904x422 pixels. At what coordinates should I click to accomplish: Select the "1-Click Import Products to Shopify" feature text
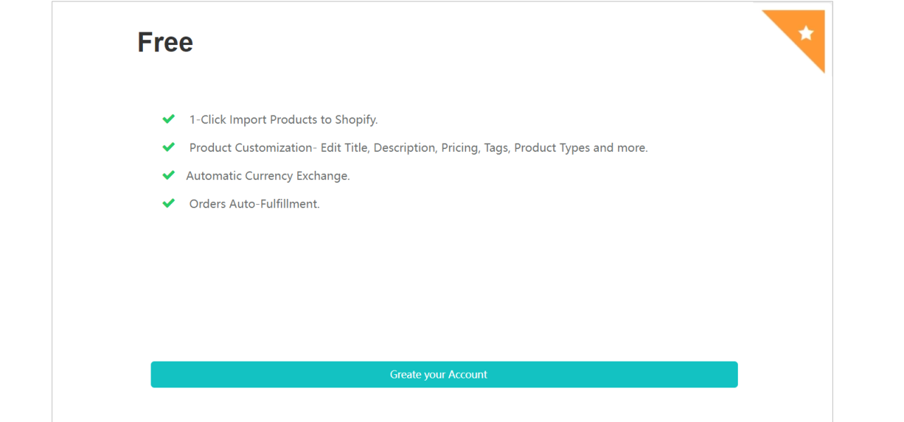pyautogui.click(x=283, y=120)
